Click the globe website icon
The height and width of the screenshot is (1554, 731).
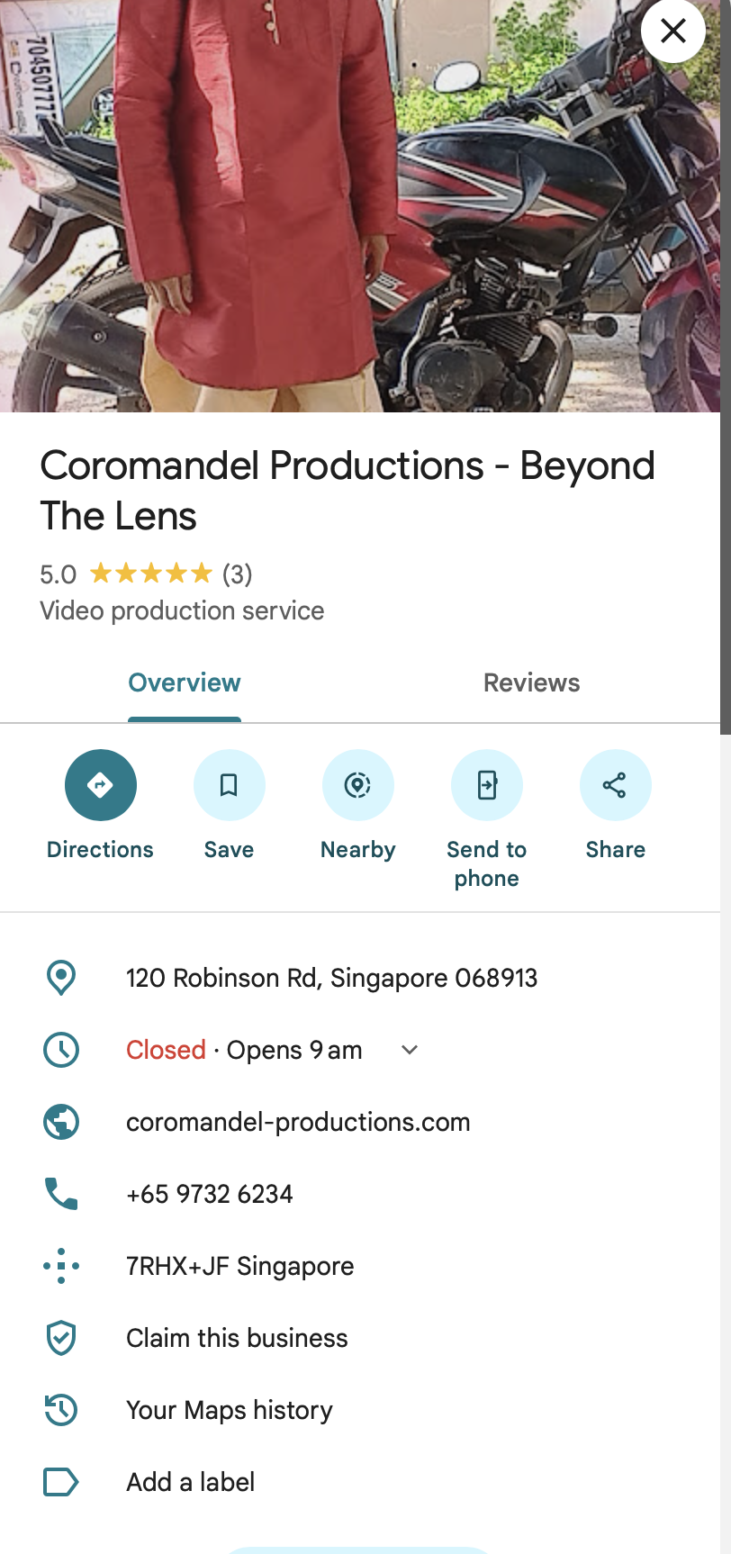pyautogui.click(x=61, y=1122)
